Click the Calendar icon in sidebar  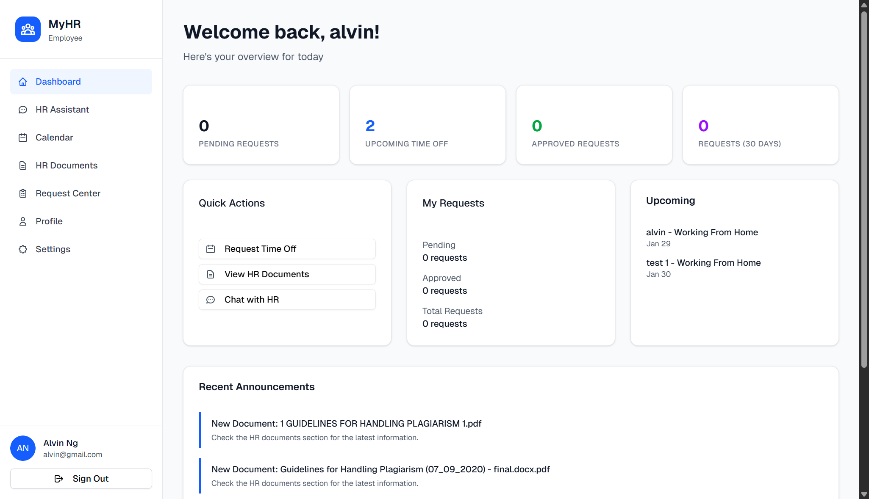[x=23, y=138]
